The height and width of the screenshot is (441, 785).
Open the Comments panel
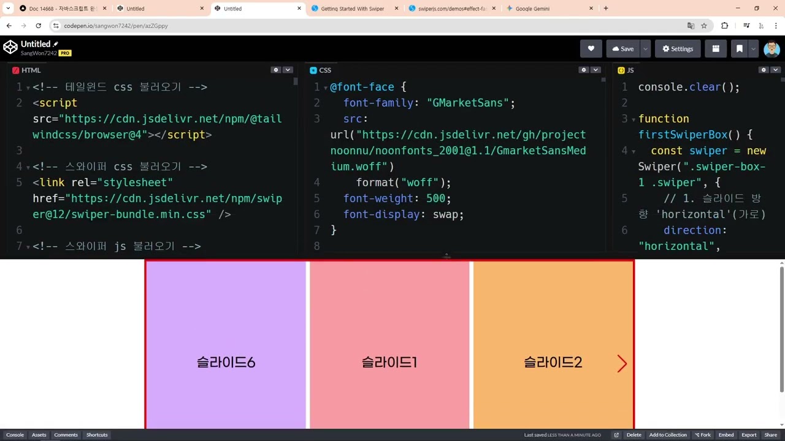(66, 435)
